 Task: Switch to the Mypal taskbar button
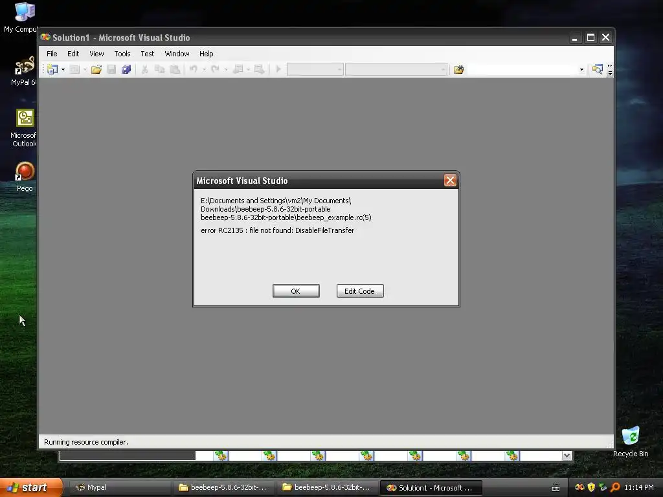[x=120, y=488]
